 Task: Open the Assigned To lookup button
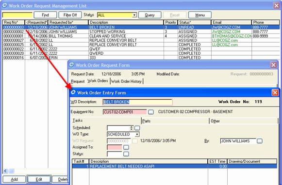(126, 148)
